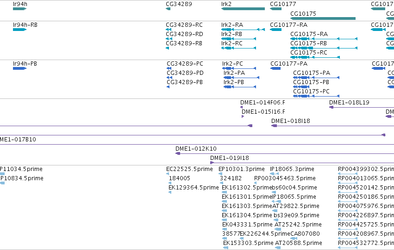
Task: Click the CG34289 gene label
Action: [x=179, y=4]
